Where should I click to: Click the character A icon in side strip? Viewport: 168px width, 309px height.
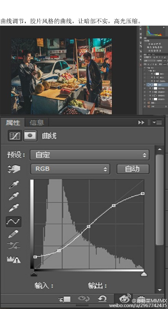point(141,56)
